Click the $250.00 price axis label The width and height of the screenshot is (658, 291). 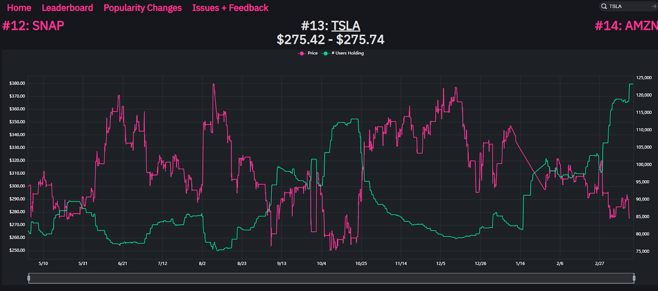[17, 250]
